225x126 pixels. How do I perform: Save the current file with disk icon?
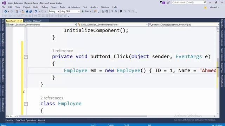click(27, 12)
